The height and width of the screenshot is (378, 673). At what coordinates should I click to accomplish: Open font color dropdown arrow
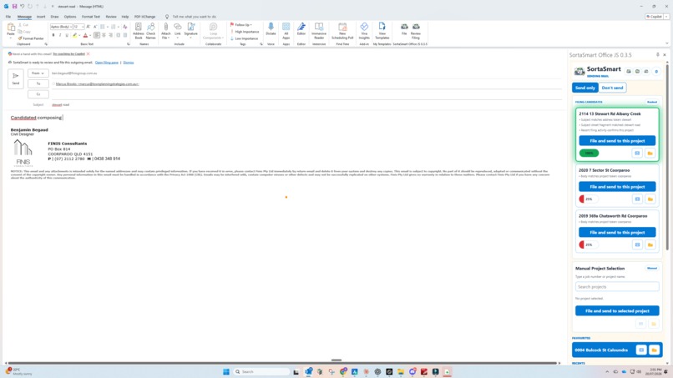pos(90,35)
